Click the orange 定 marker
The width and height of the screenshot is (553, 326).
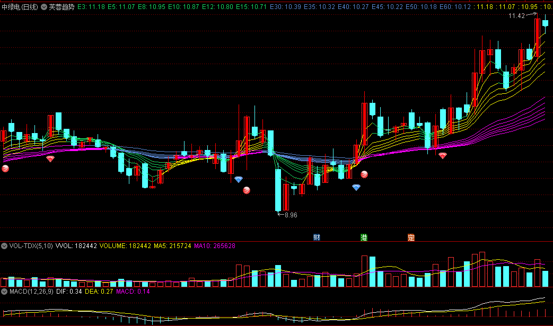(x=411, y=237)
